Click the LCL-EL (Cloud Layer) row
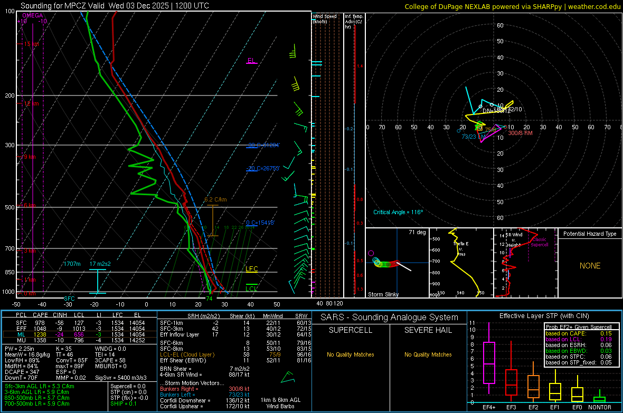The image size is (623, 413). pos(235,354)
